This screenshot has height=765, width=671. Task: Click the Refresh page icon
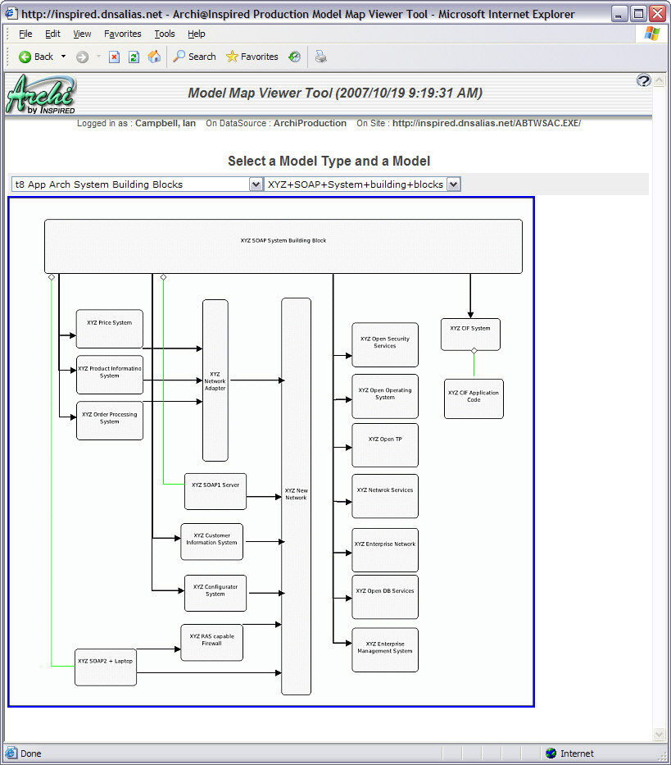click(x=132, y=57)
